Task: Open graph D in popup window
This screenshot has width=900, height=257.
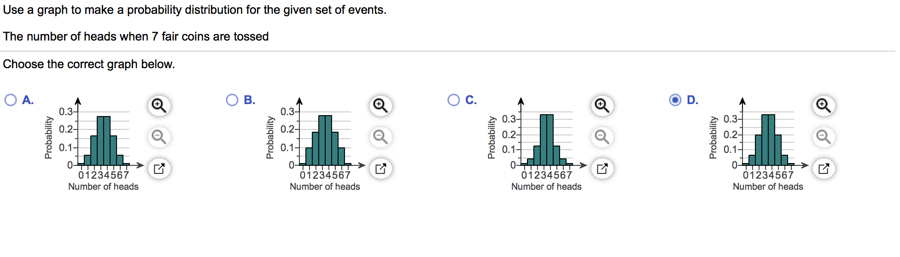Action: (824, 169)
